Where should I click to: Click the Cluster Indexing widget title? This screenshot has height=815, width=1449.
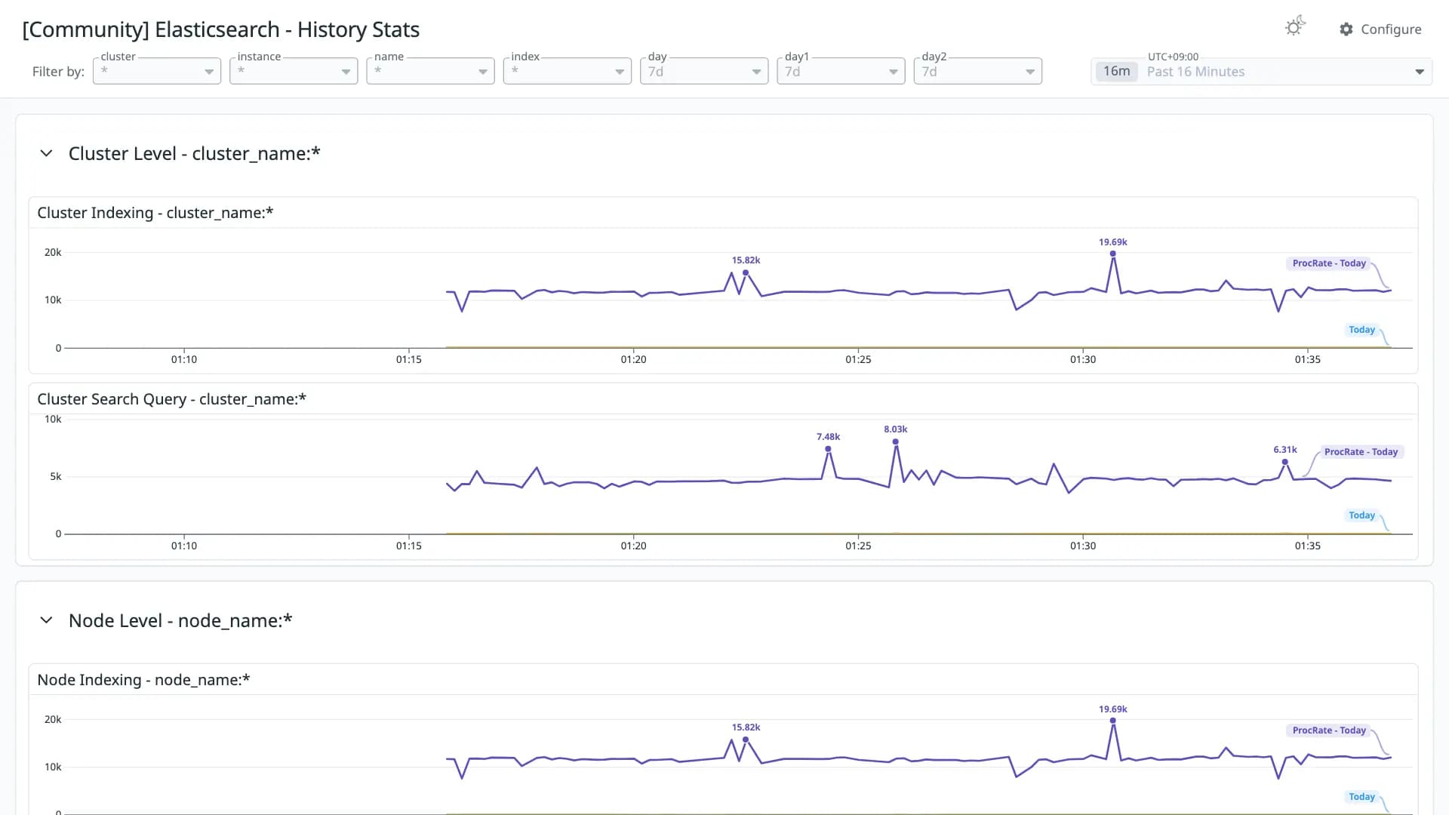coord(155,213)
